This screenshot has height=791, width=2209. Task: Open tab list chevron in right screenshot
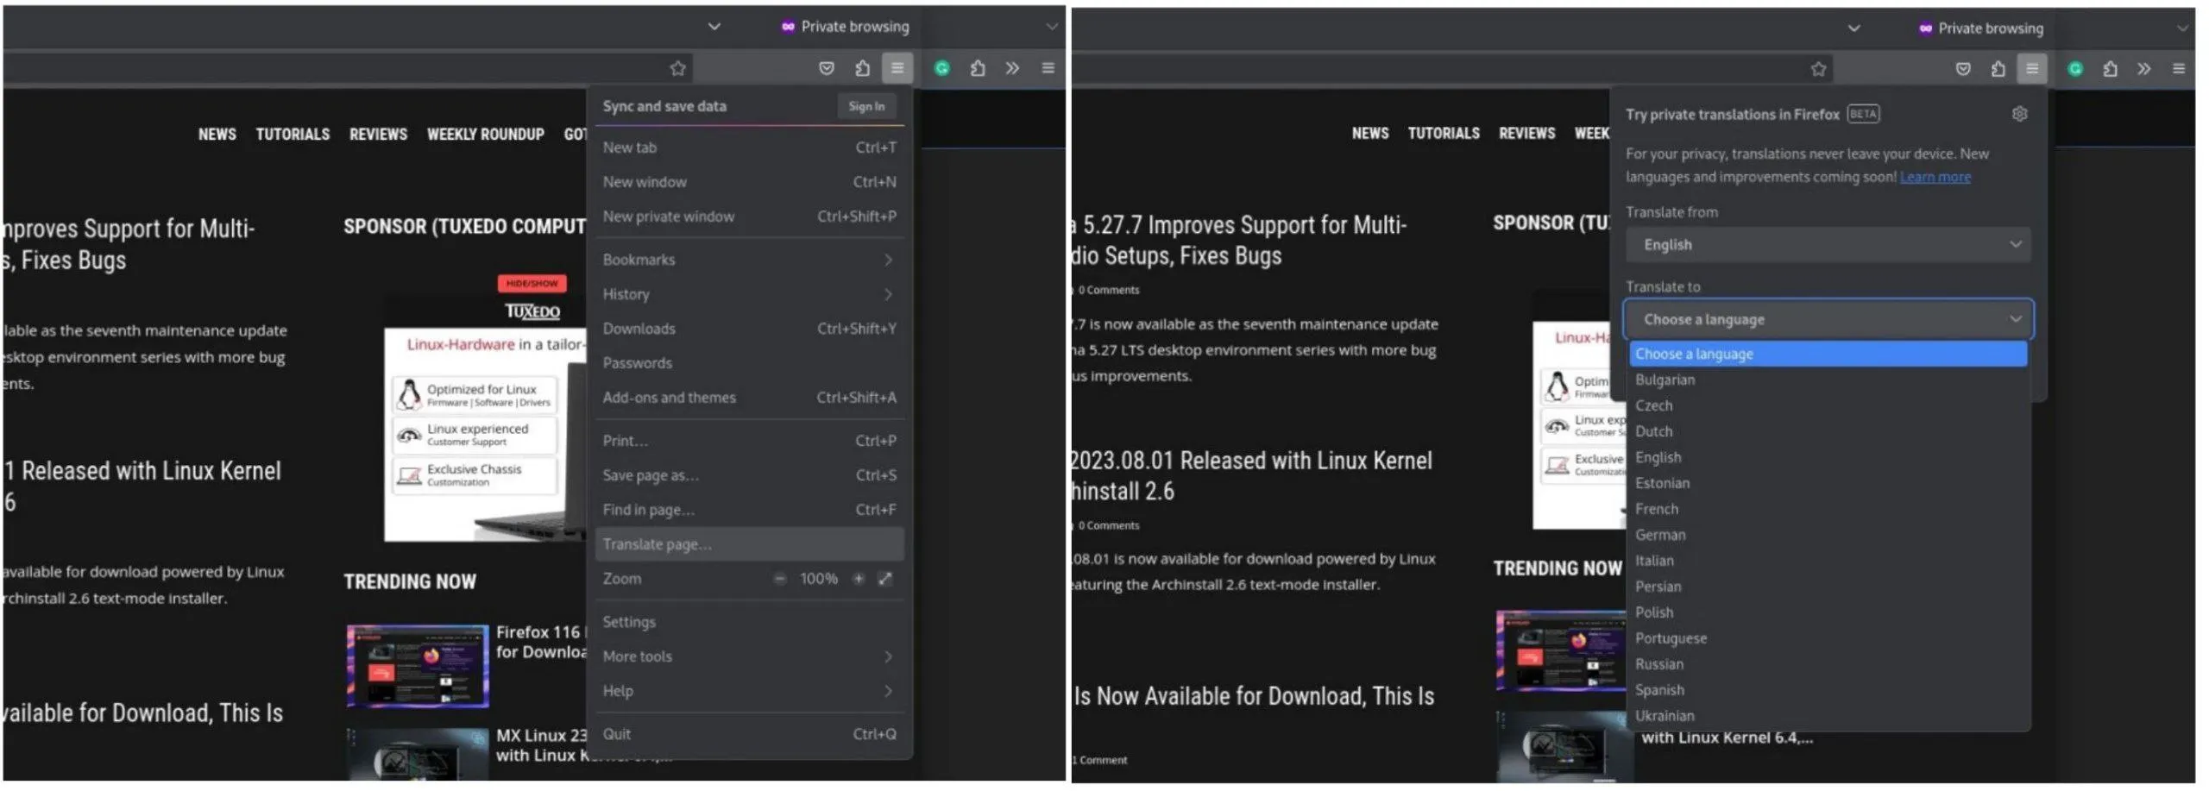click(1853, 28)
